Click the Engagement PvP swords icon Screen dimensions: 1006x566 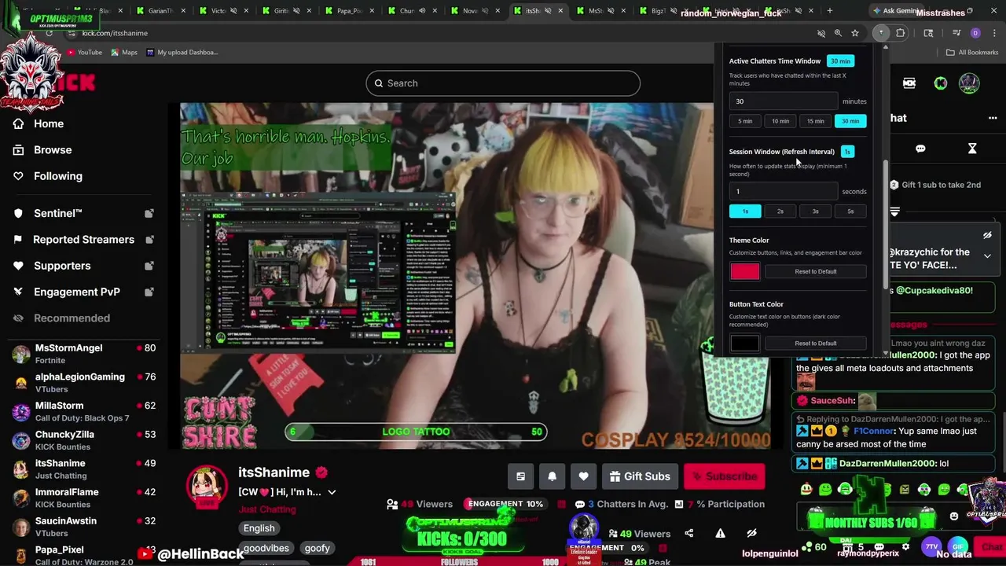[18, 292]
